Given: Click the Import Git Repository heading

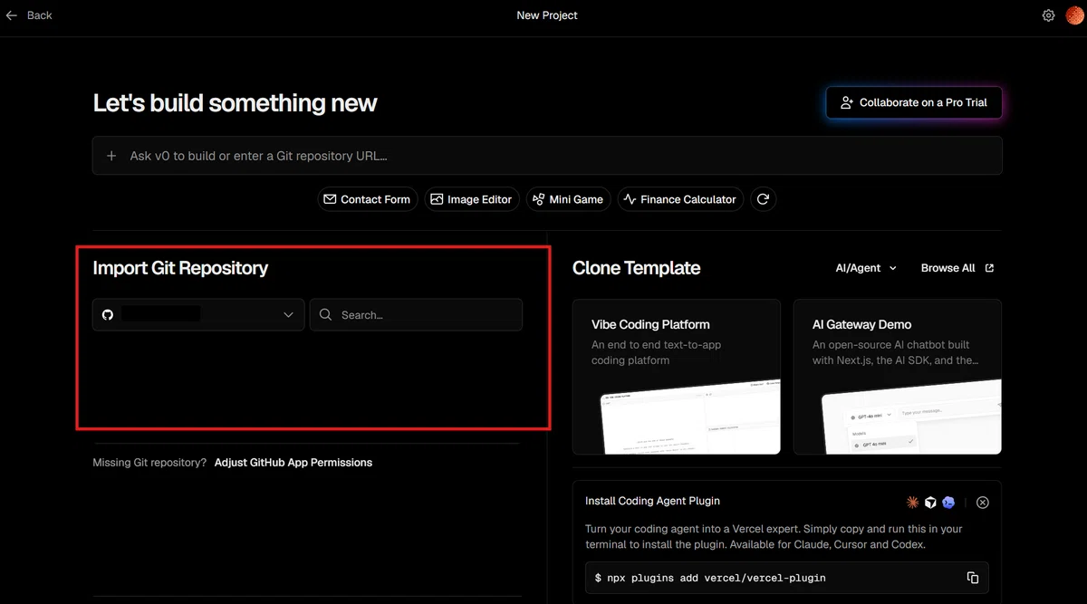Looking at the screenshot, I should (x=180, y=268).
